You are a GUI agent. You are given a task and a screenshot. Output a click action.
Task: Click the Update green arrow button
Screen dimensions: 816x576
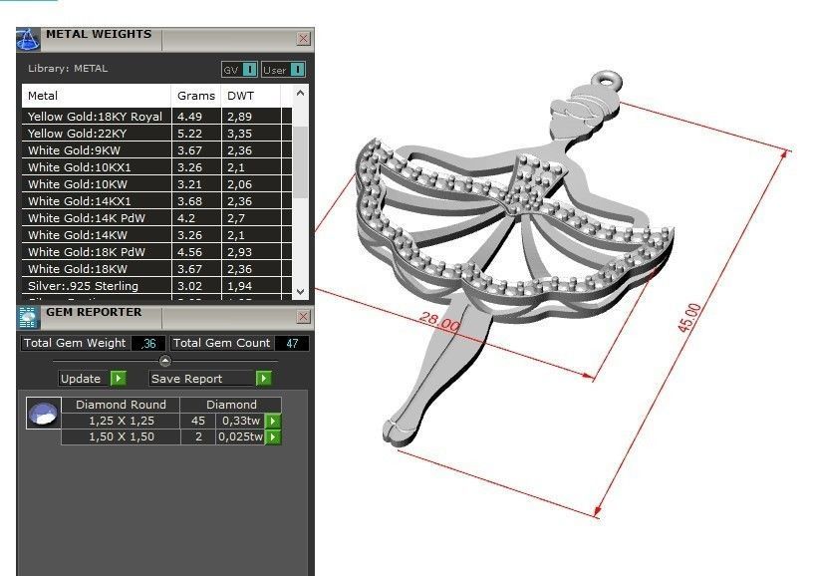tap(119, 379)
